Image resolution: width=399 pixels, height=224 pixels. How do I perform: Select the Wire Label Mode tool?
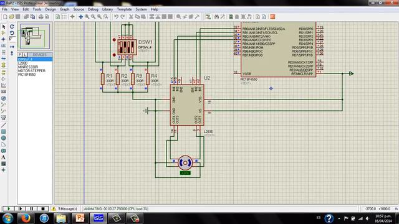(x=4, y=45)
